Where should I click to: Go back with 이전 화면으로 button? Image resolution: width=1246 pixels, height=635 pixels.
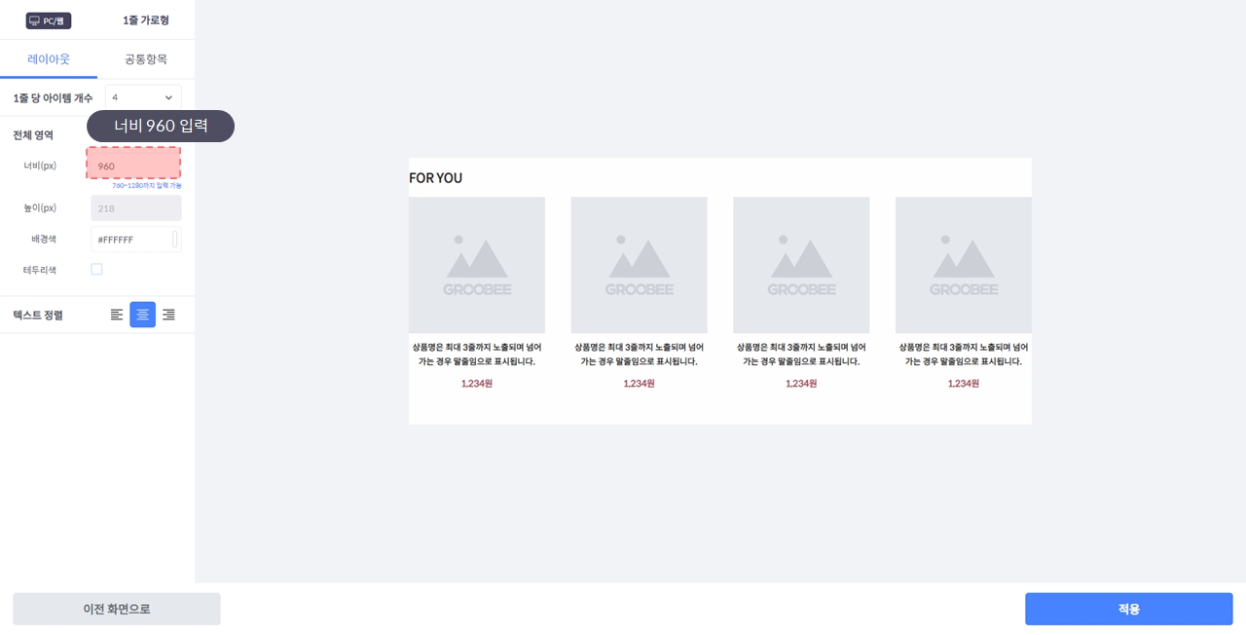117,609
